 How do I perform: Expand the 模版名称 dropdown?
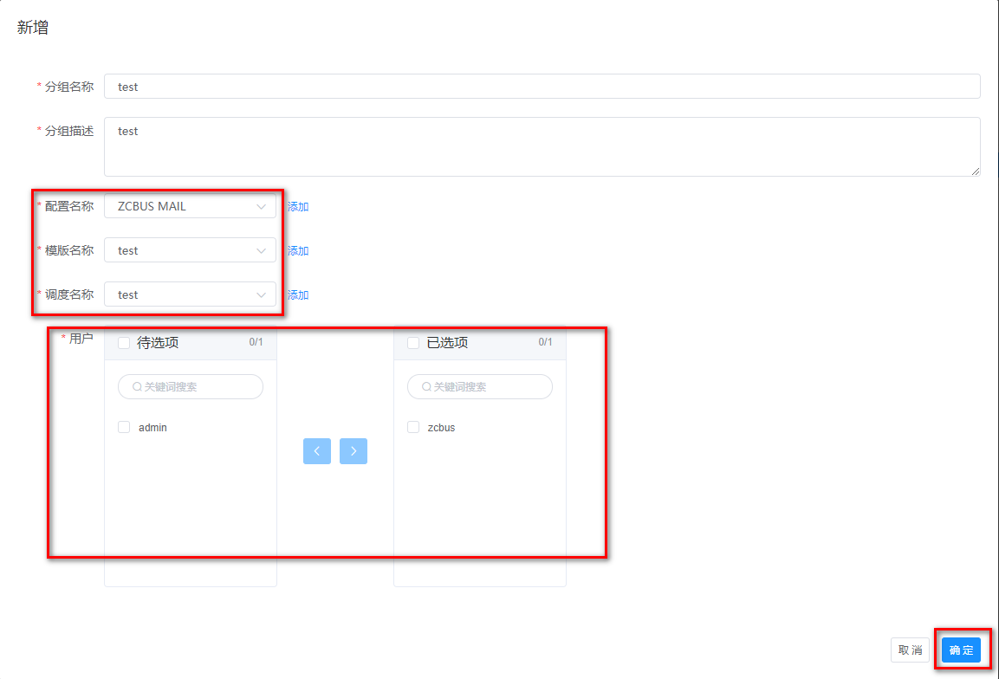pos(190,250)
